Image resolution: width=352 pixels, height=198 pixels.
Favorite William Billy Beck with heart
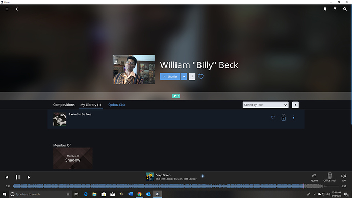coord(200,77)
